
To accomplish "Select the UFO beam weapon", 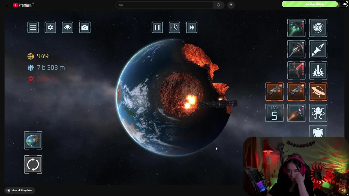I will (296, 28).
